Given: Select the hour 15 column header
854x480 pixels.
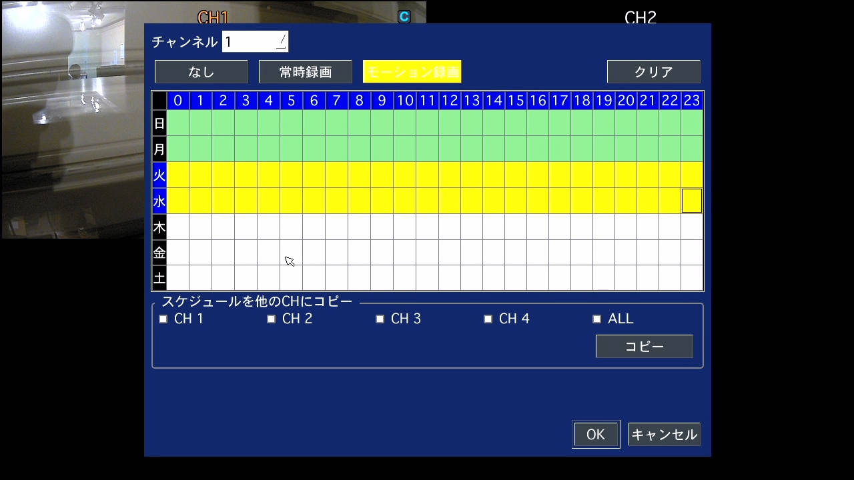Looking at the screenshot, I should pyautogui.click(x=516, y=101).
